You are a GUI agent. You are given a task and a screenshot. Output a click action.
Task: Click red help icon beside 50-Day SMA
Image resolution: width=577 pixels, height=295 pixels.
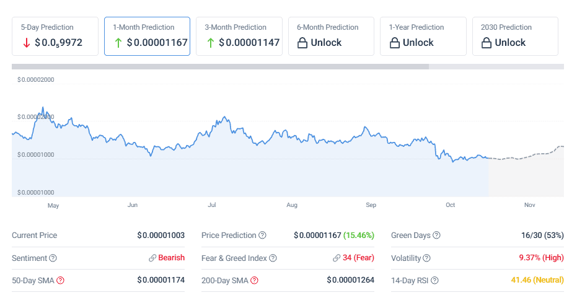coord(60,280)
